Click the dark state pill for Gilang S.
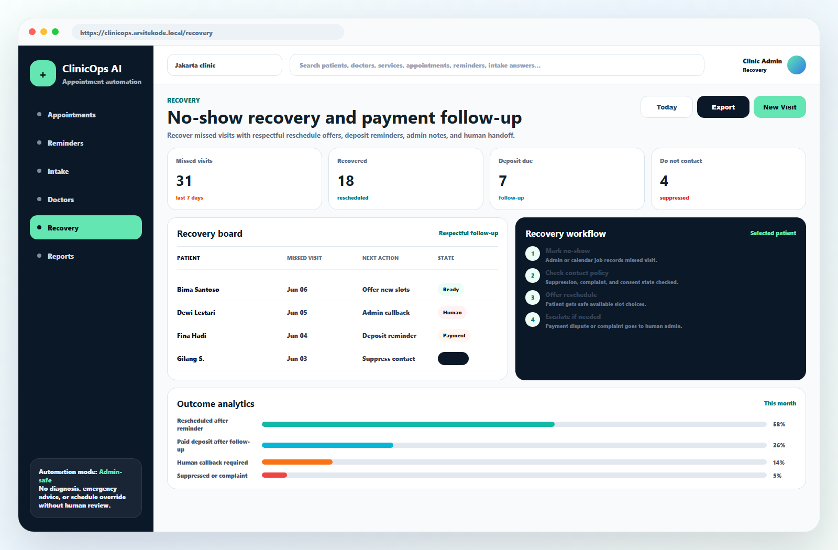 pyautogui.click(x=453, y=359)
